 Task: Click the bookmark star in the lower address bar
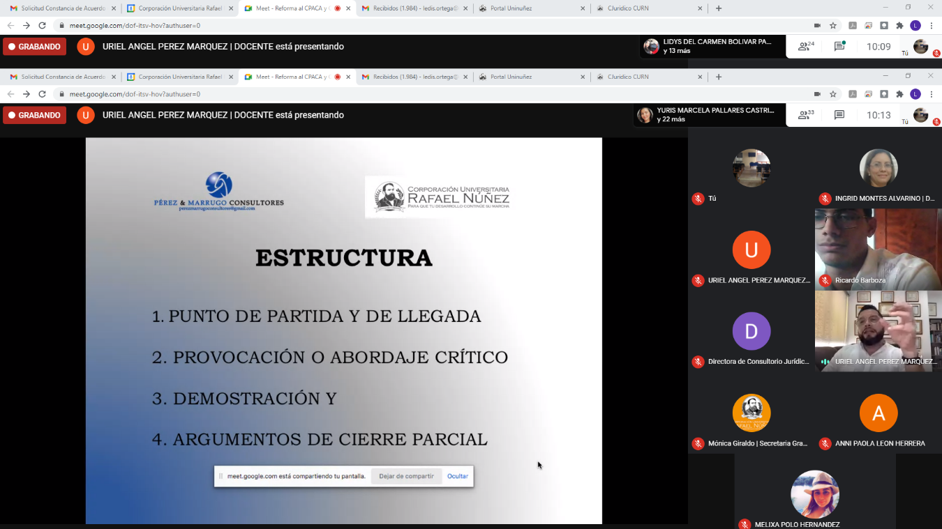pos(833,94)
